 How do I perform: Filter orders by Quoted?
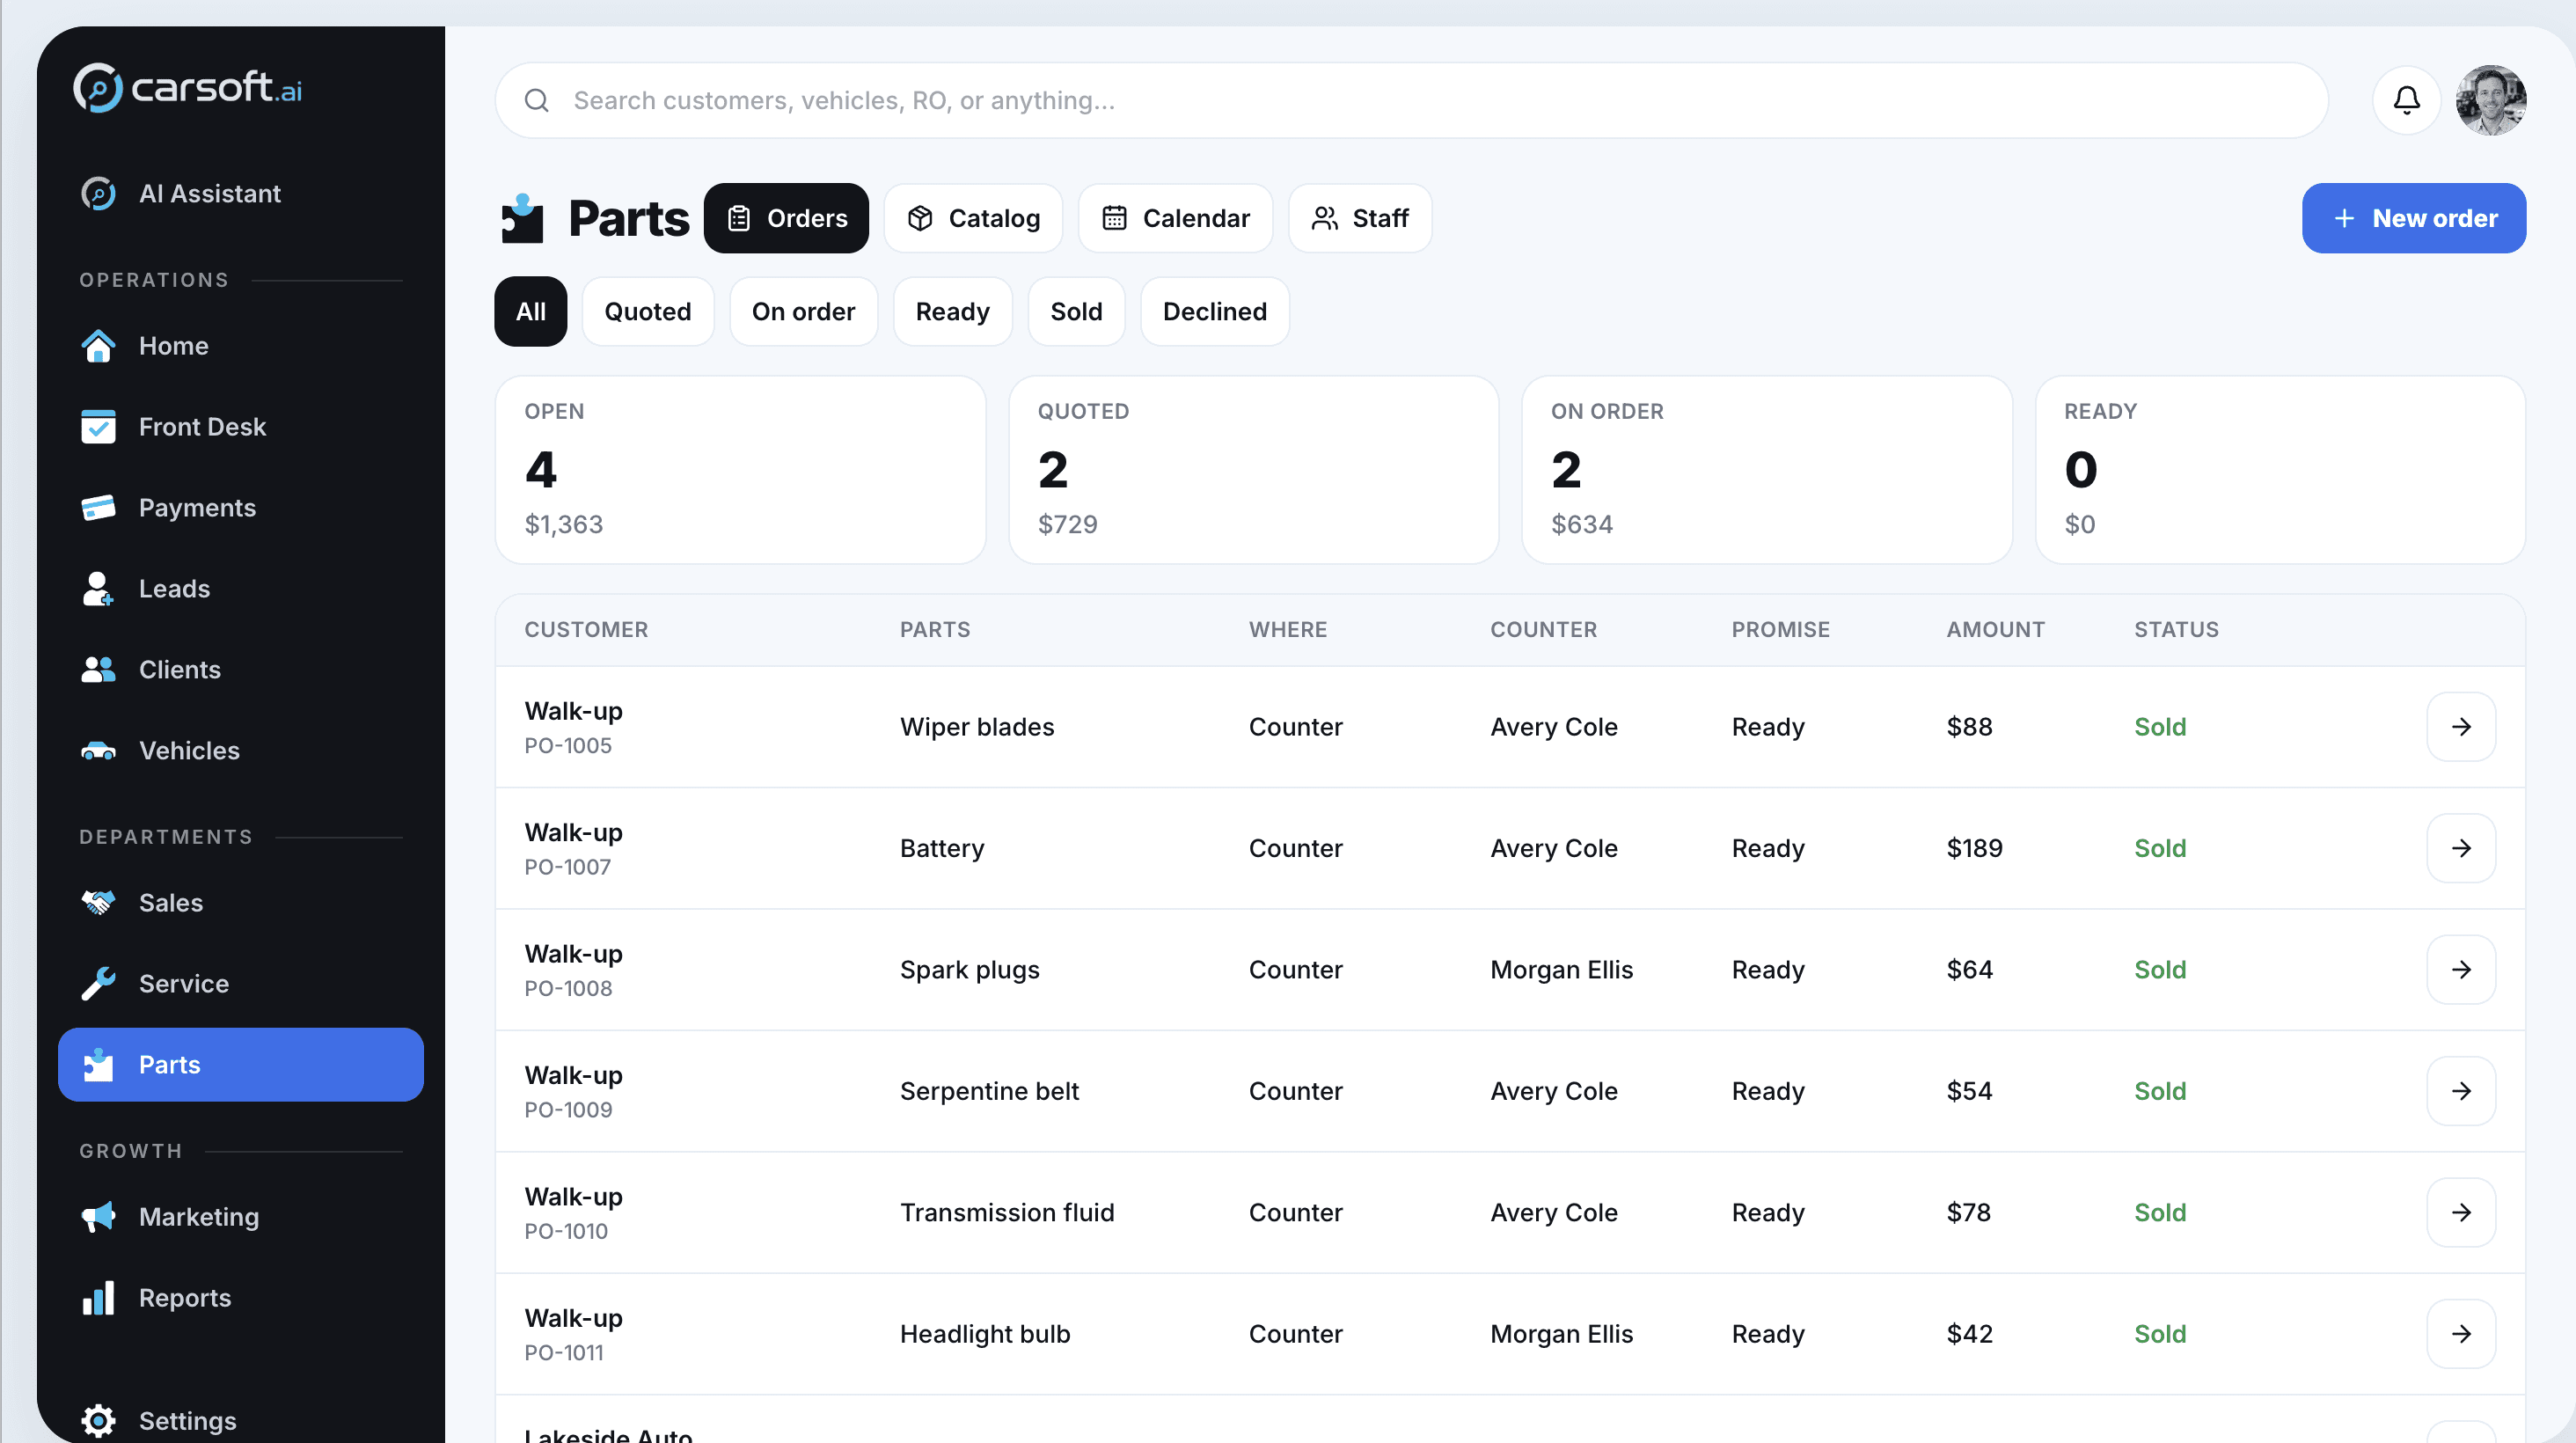coord(648,312)
